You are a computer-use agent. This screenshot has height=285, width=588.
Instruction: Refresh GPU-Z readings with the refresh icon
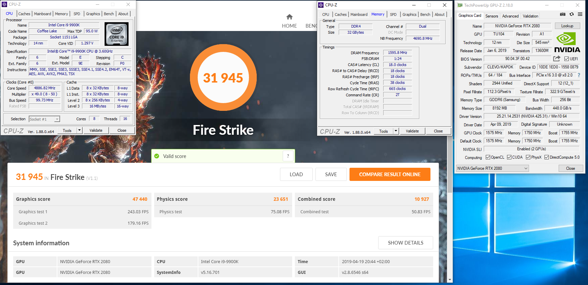571,14
